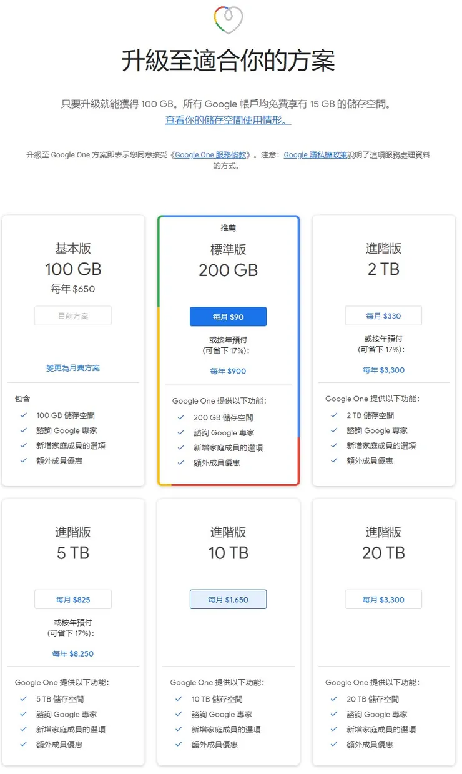Click the 10 TB plan size text
The image size is (462, 774).
tap(228, 553)
